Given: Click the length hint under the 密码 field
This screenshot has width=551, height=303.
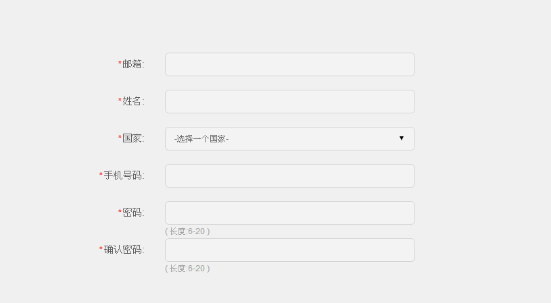Looking at the screenshot, I should pos(187,231).
